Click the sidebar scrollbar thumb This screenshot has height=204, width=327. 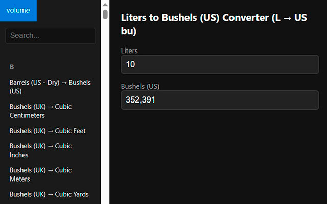[105, 14]
